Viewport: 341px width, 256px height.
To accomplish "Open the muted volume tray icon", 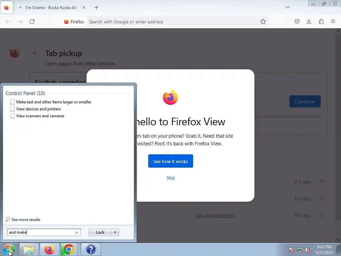I will (307, 250).
